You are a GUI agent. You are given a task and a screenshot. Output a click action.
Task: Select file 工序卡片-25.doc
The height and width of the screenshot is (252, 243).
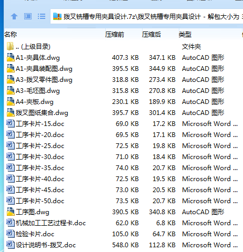coord(40,146)
